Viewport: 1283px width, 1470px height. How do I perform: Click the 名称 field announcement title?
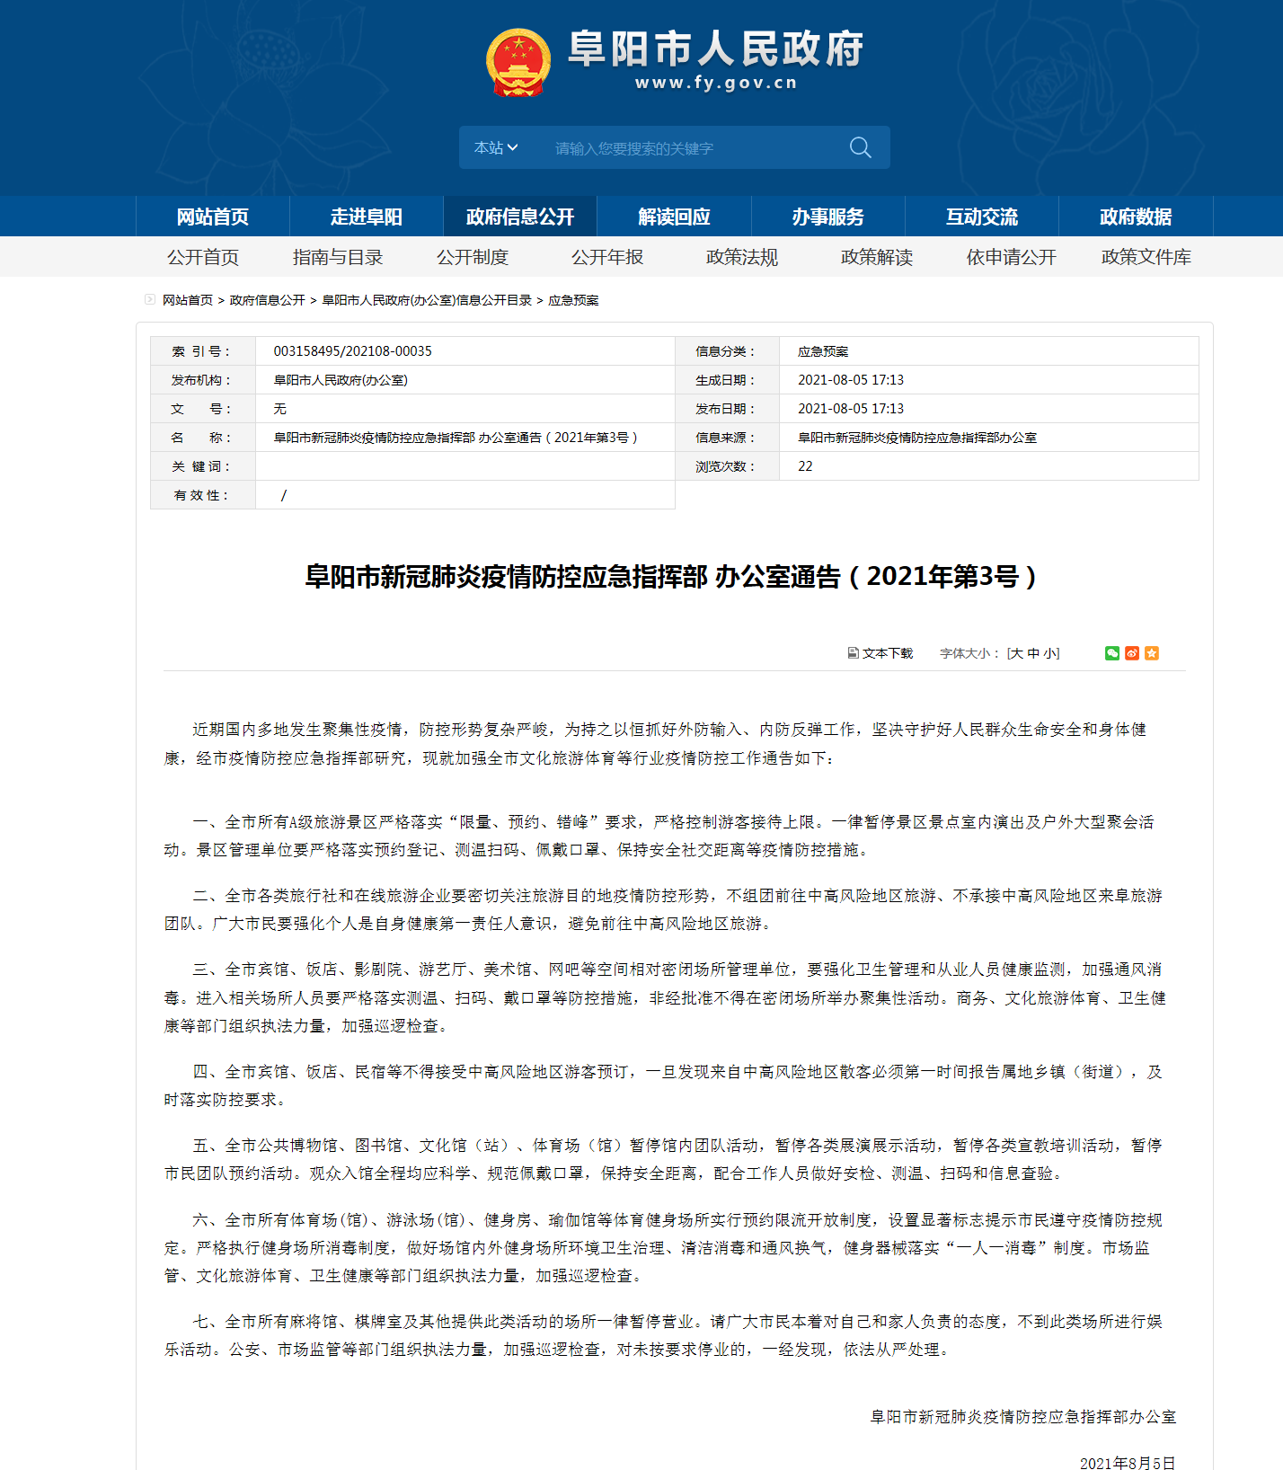click(456, 438)
